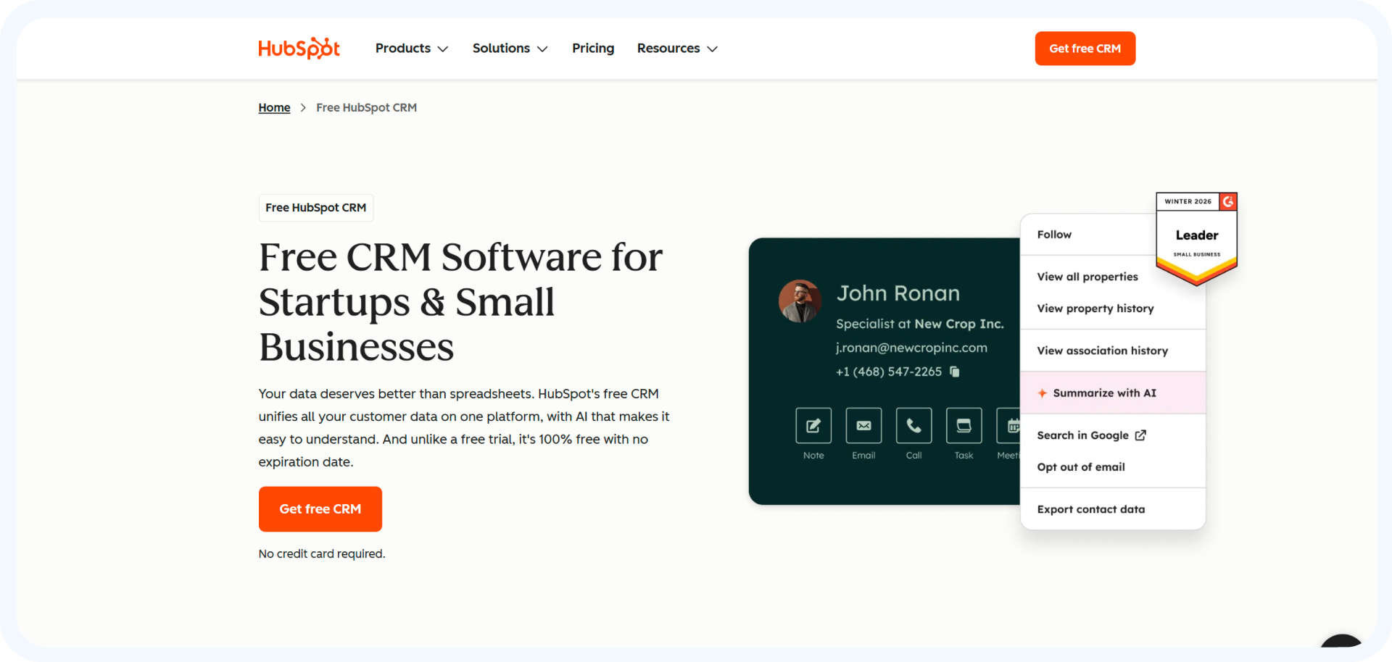Select the Task icon on the contact card
The height and width of the screenshot is (662, 1392).
963,426
